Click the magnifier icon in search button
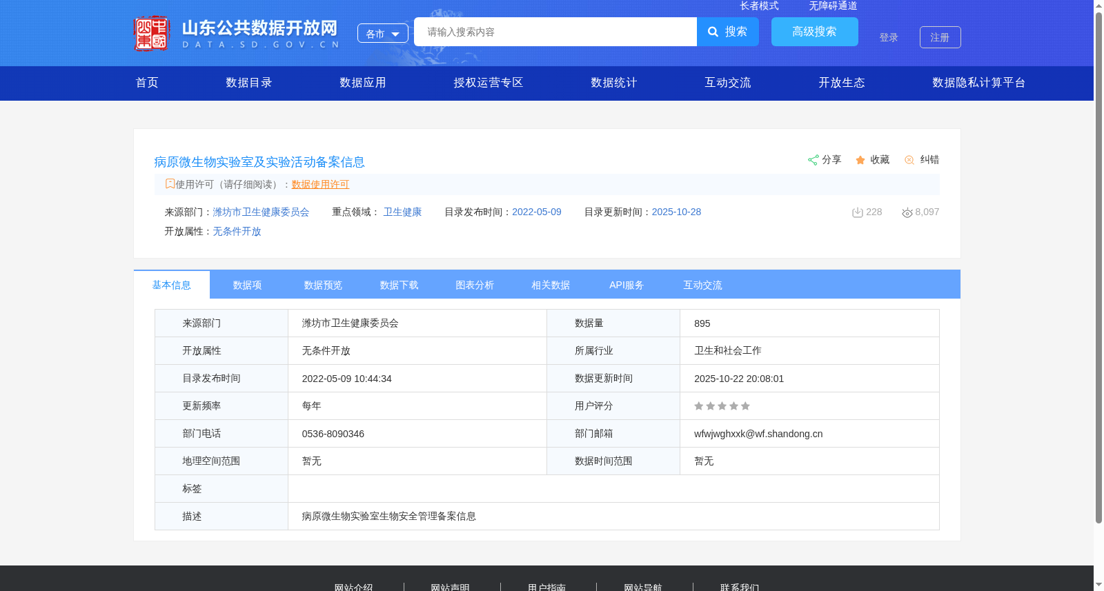 pos(713,32)
